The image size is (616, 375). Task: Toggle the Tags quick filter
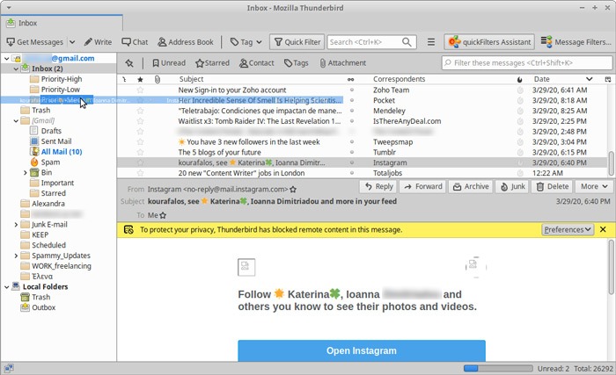[x=297, y=62]
